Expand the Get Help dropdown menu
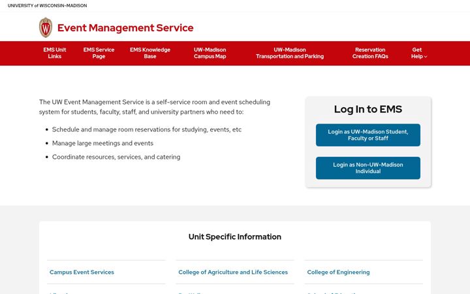The width and height of the screenshot is (470, 294). [x=418, y=53]
